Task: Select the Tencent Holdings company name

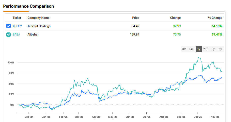Action: pos(39,26)
